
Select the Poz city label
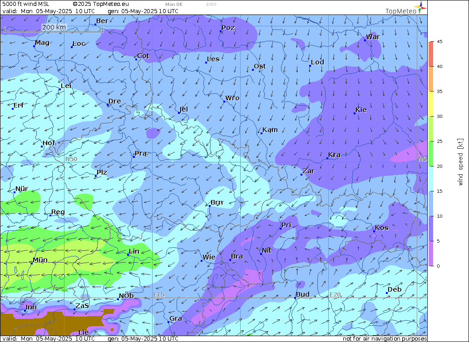(228, 28)
